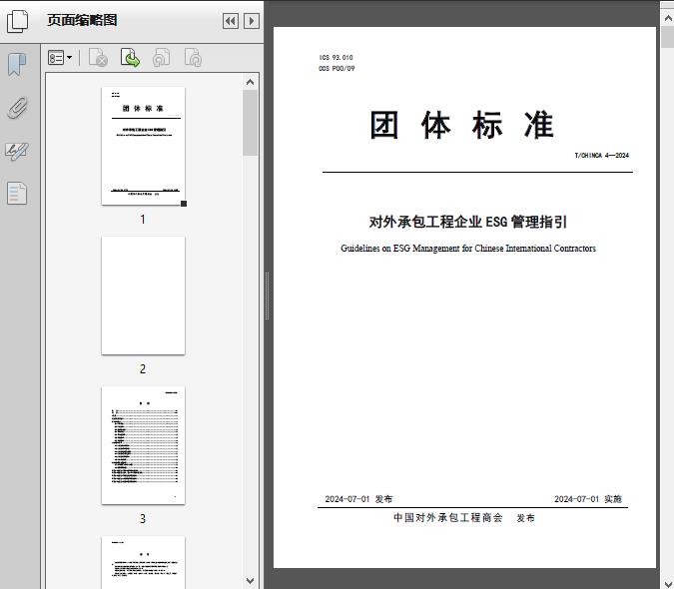The height and width of the screenshot is (589, 674).
Task: Click the splitter handle between the panel and the document
Action: (x=267, y=295)
